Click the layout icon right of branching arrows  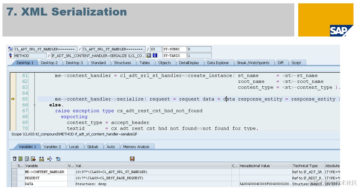(58, 159)
